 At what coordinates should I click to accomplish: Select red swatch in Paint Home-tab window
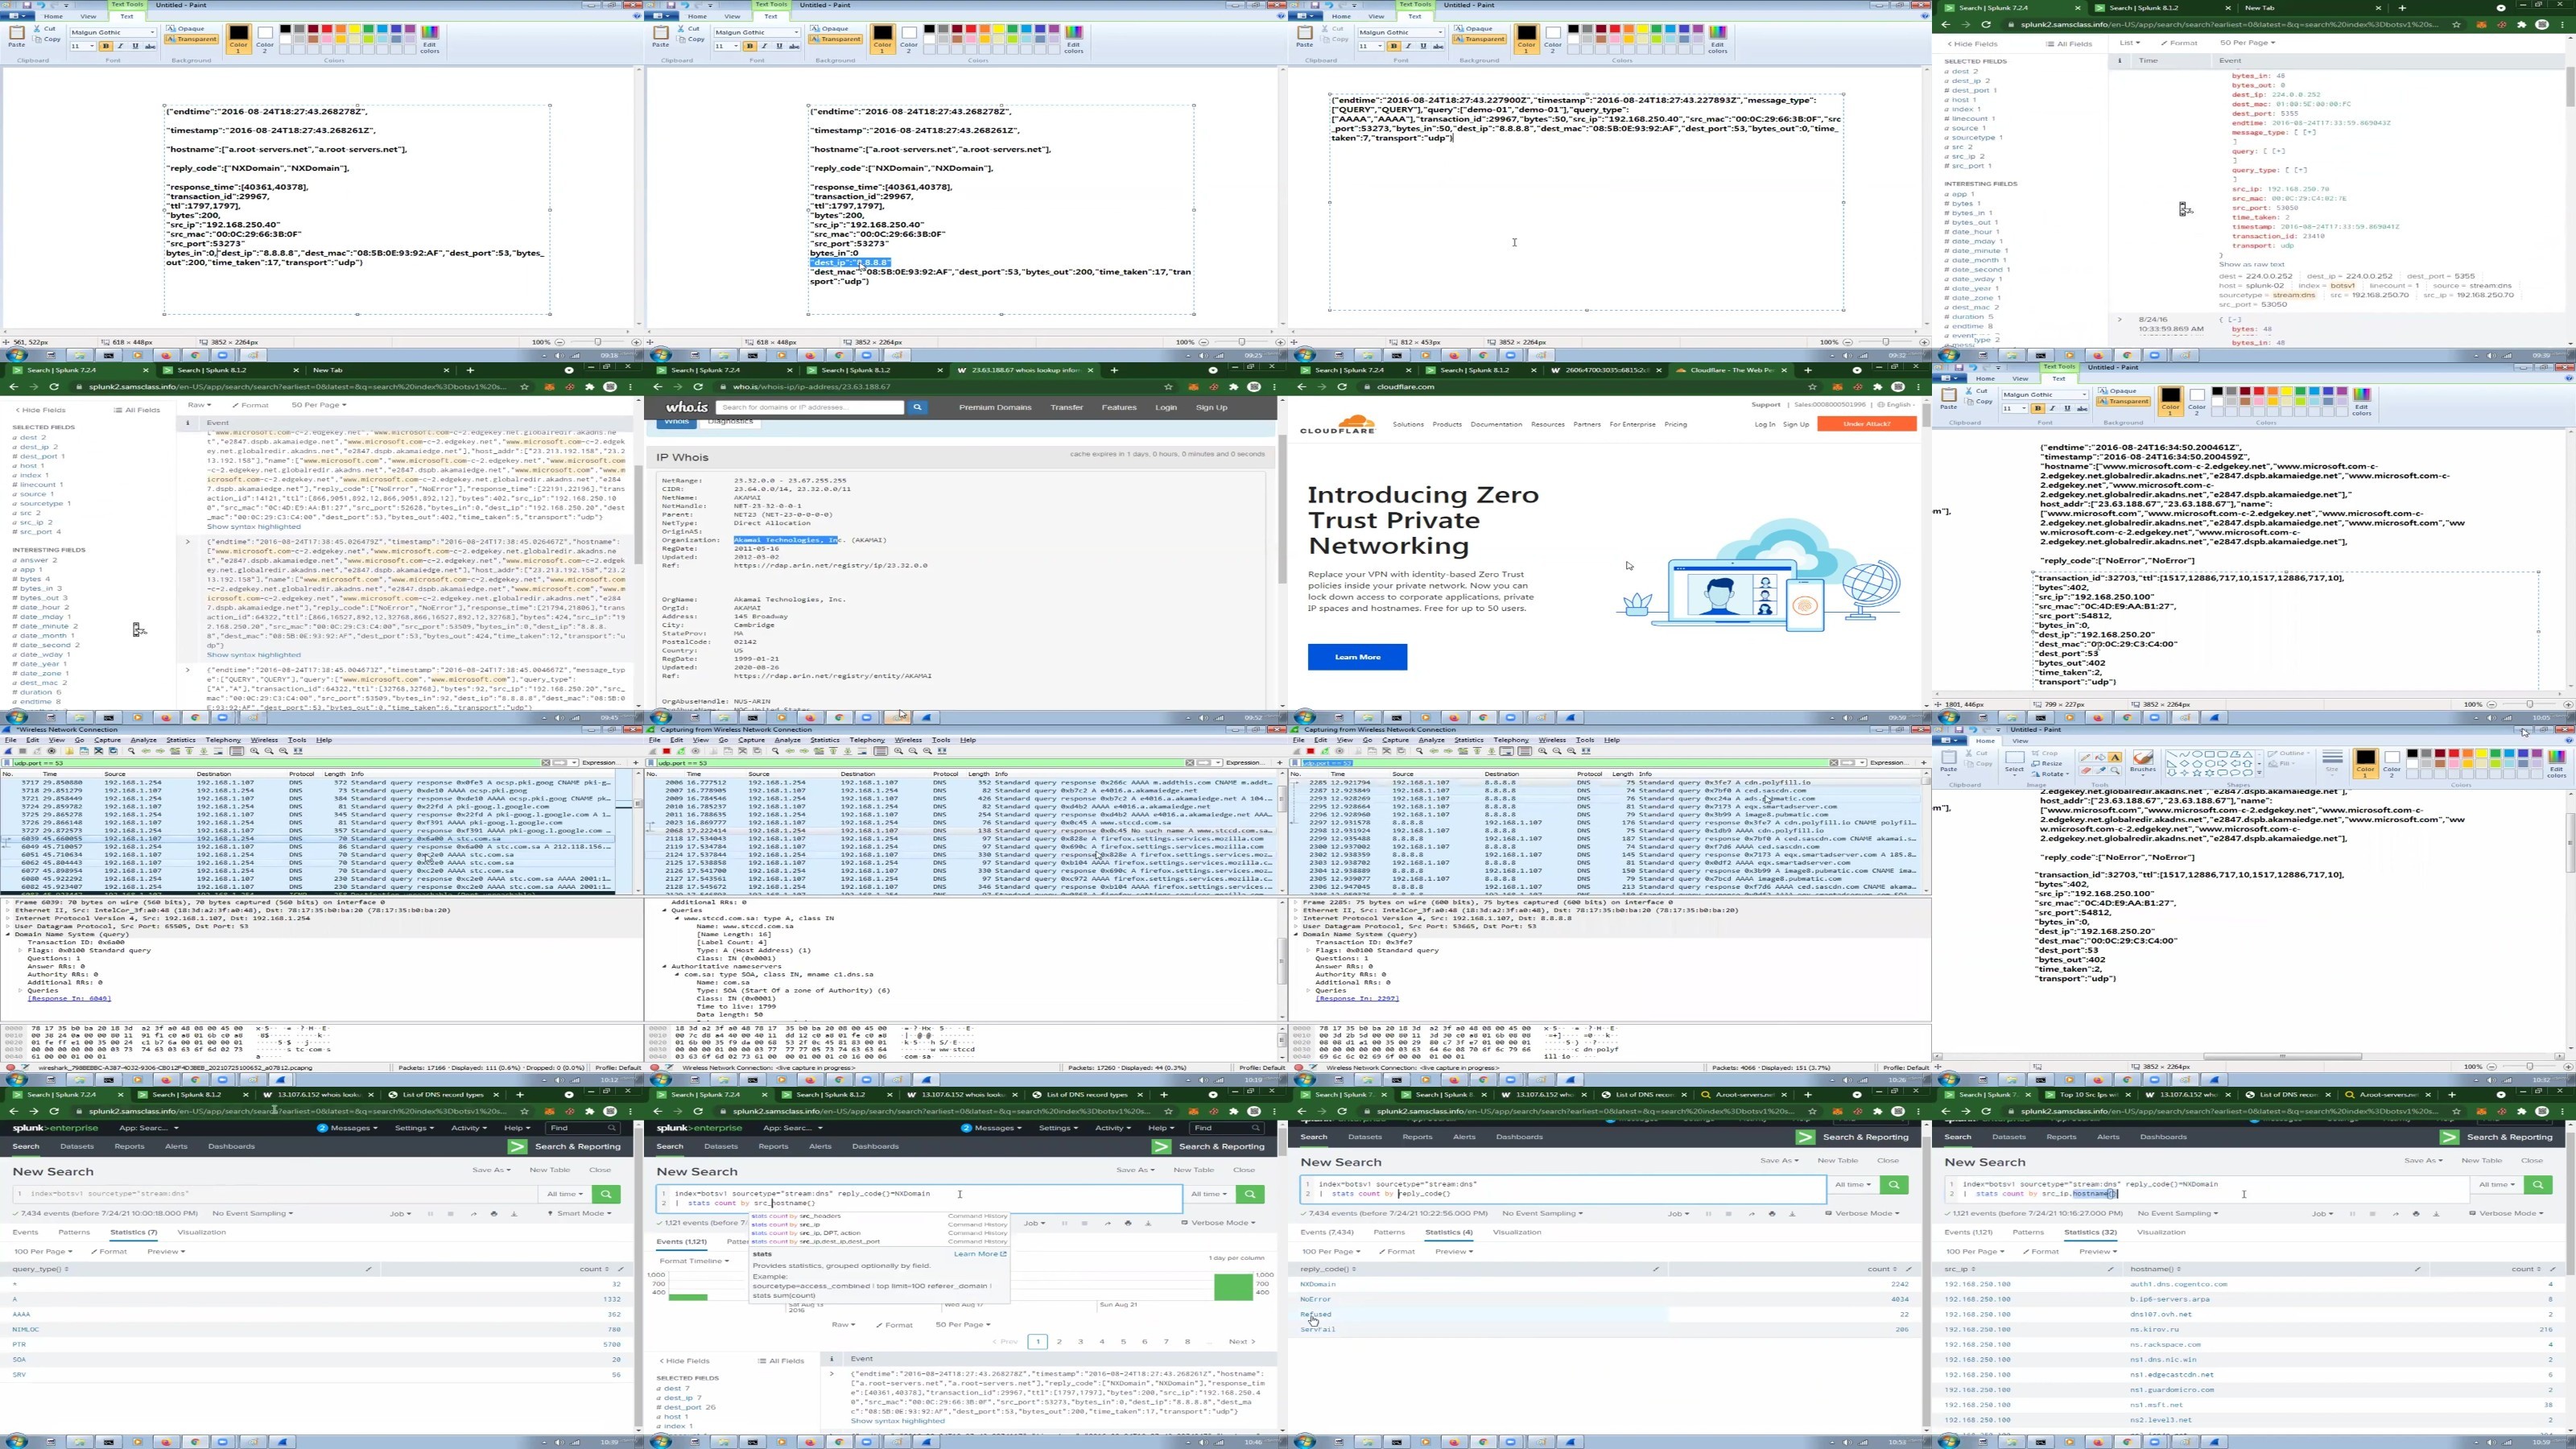point(2454,753)
